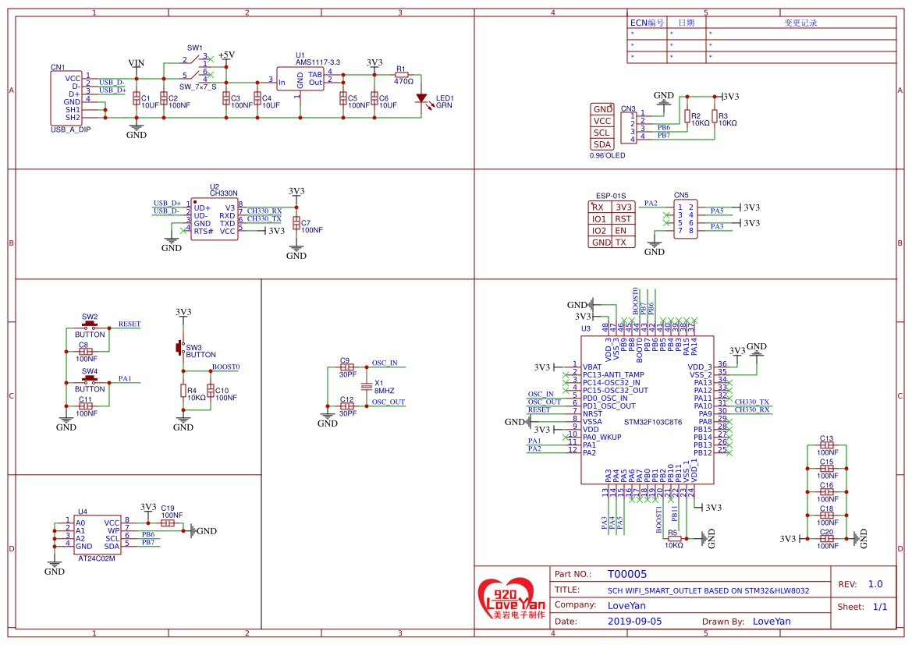Select the U4 AT24C02M EEPROM body

click(97, 534)
